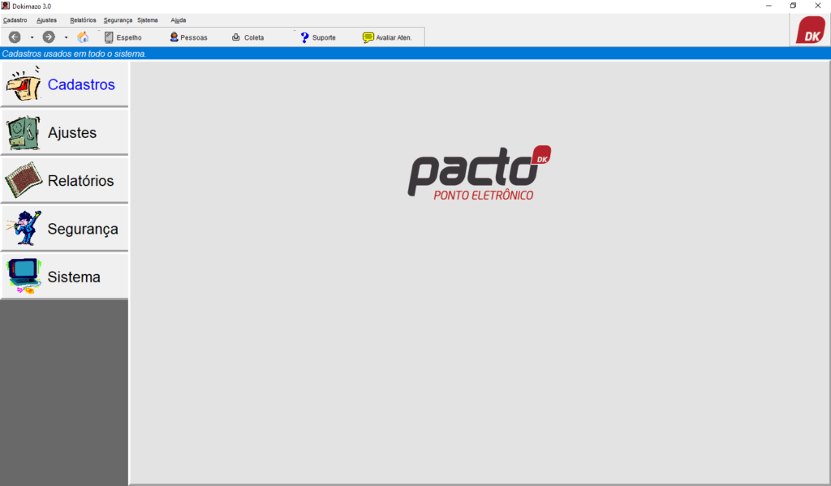Click the back navigation arrow icon
Image resolution: width=831 pixels, height=486 pixels.
point(15,37)
